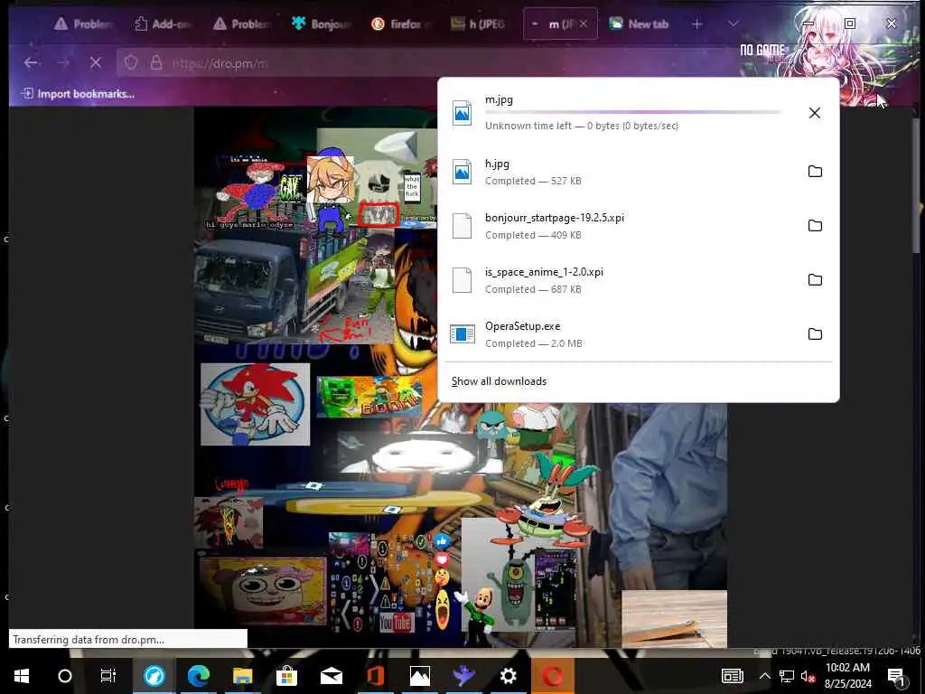Open the Windows Start menu
This screenshot has height=694, width=925.
[22, 676]
